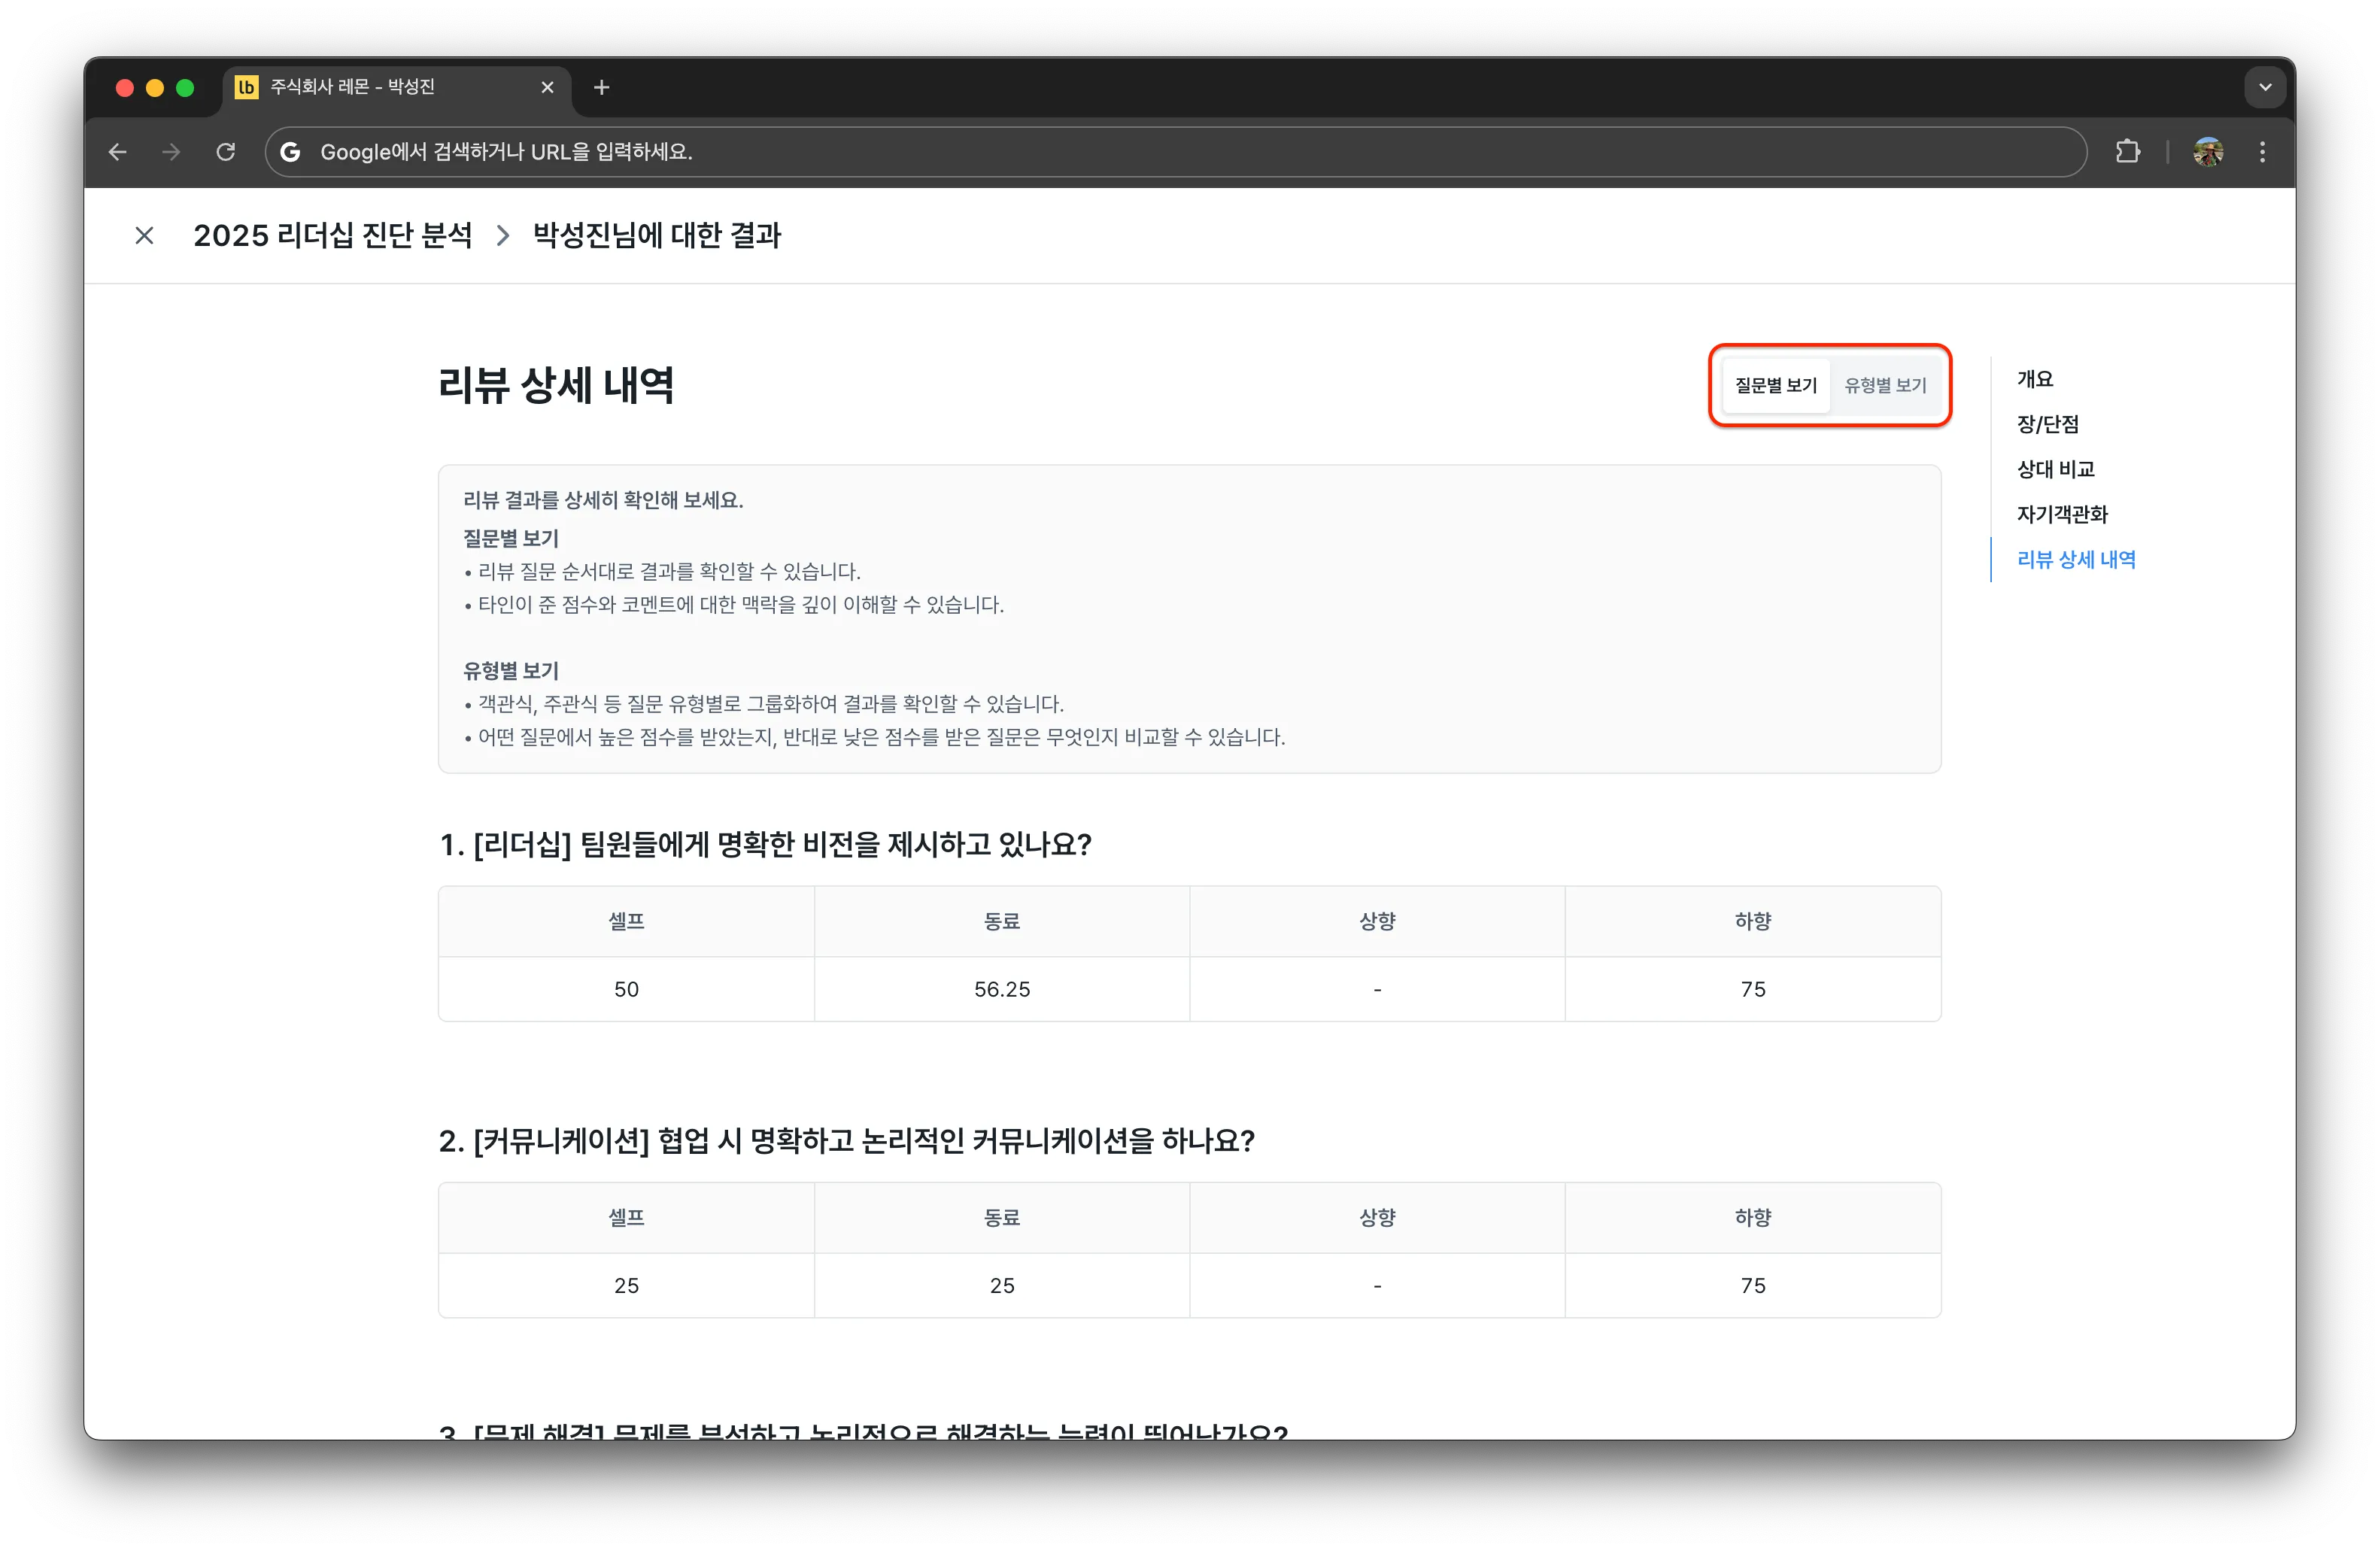Viewport: 2380px width, 1551px height.
Task: Open the Chrome three-dot menu
Action: [x=2262, y=152]
